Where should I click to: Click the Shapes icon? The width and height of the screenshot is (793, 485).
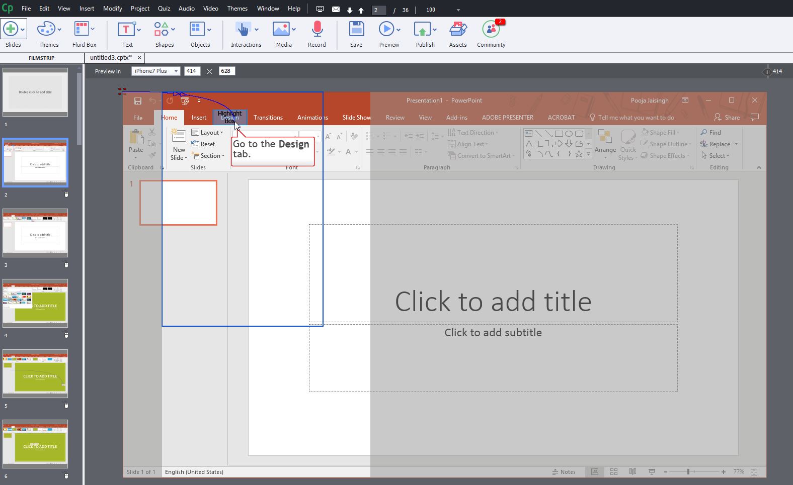(161, 29)
